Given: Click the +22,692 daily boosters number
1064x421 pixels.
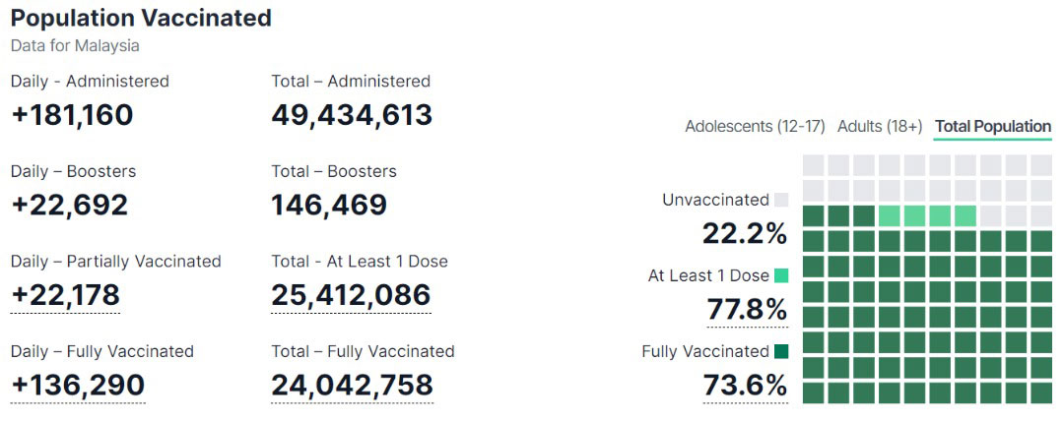Looking at the screenshot, I should [69, 205].
